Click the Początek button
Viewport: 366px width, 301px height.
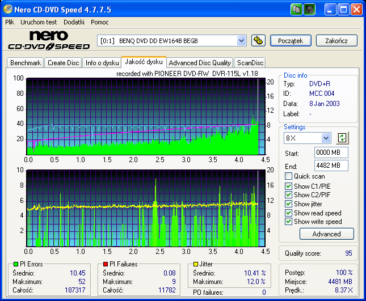(291, 41)
